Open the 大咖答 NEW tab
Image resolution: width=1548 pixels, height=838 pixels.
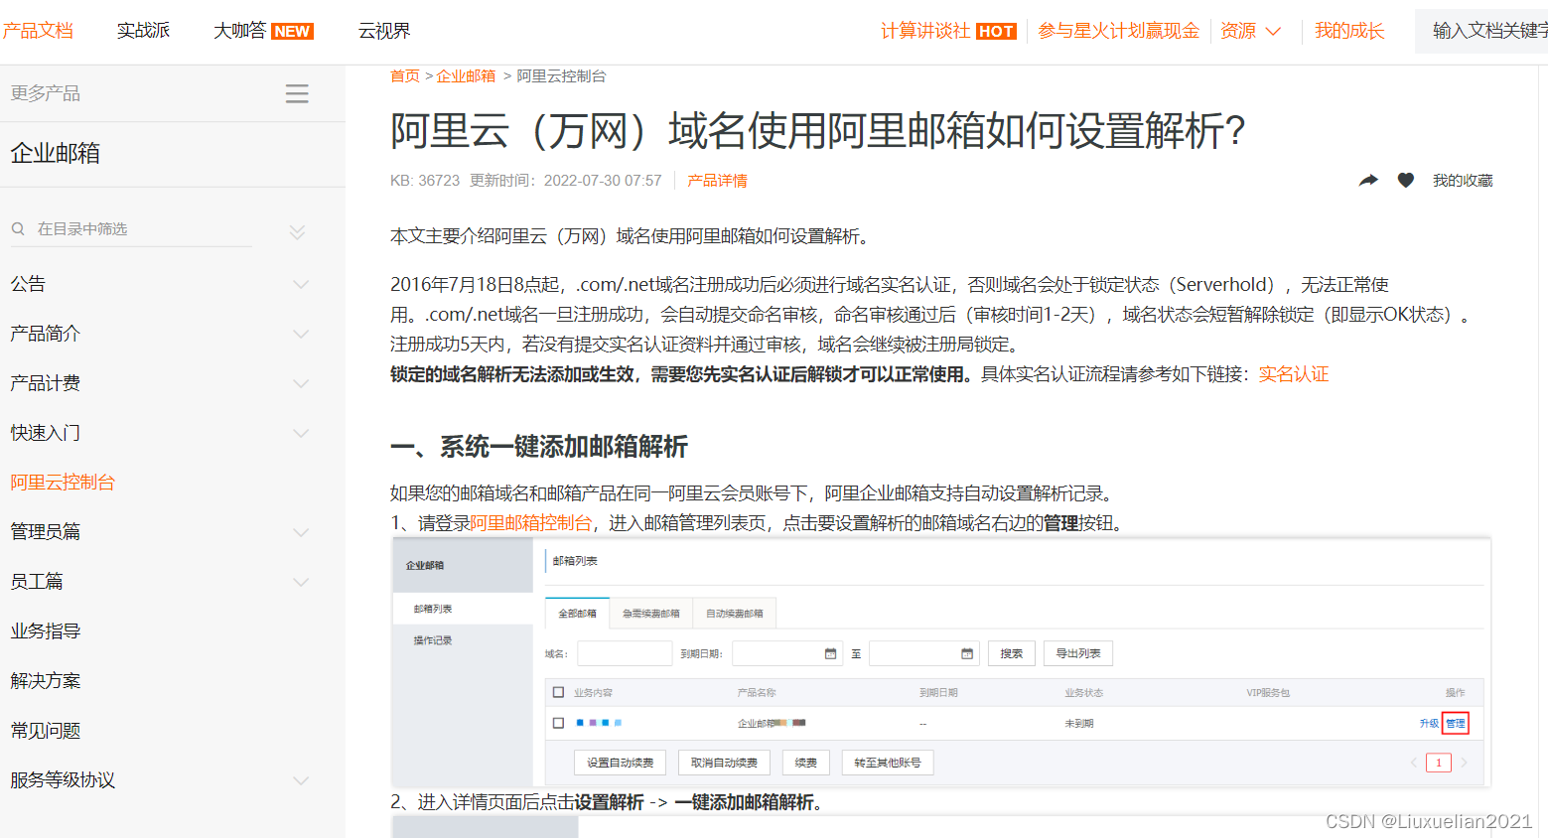coord(263,31)
